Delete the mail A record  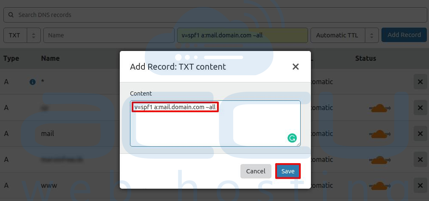tap(420, 133)
